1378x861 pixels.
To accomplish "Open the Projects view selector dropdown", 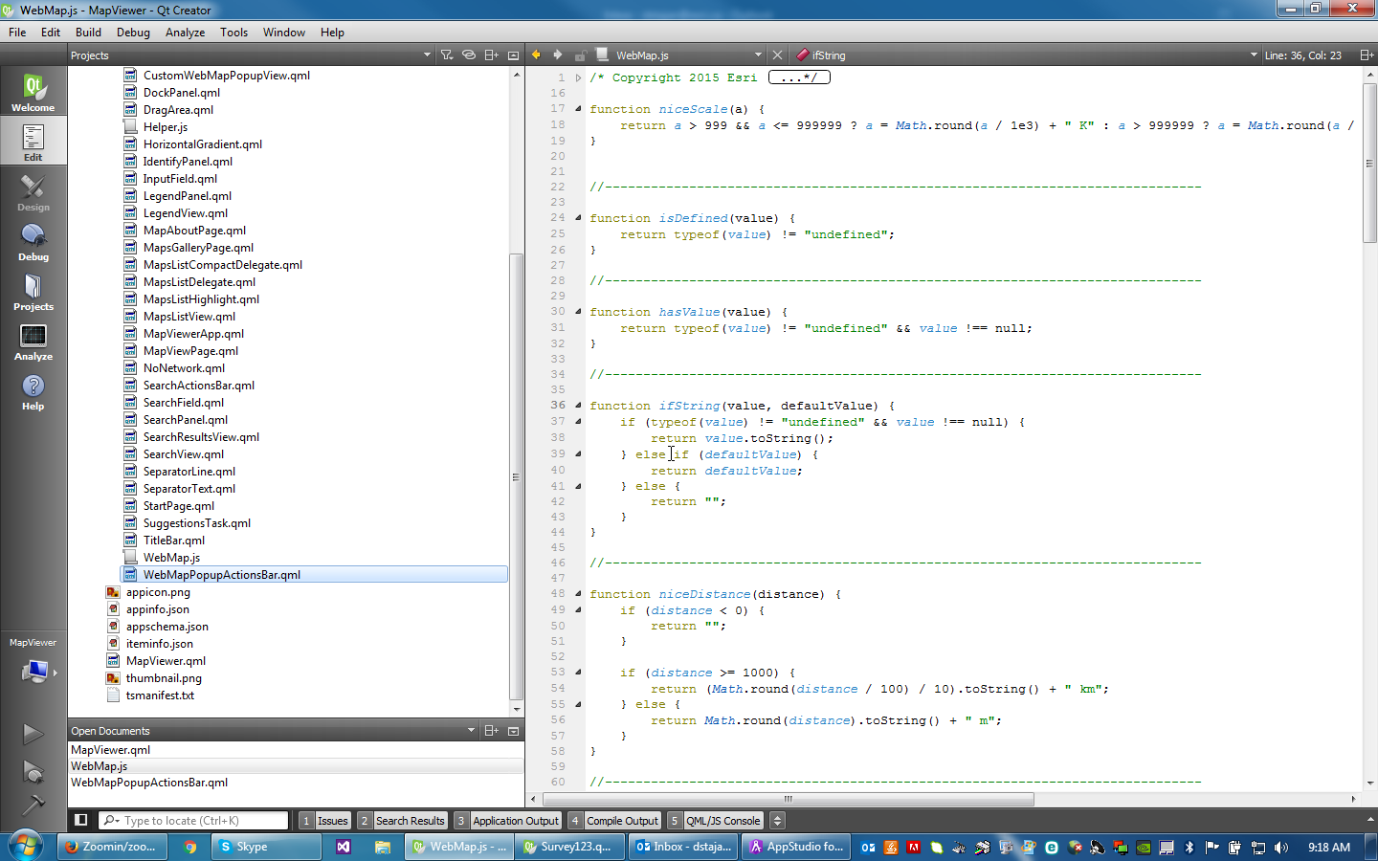I will 427,55.
